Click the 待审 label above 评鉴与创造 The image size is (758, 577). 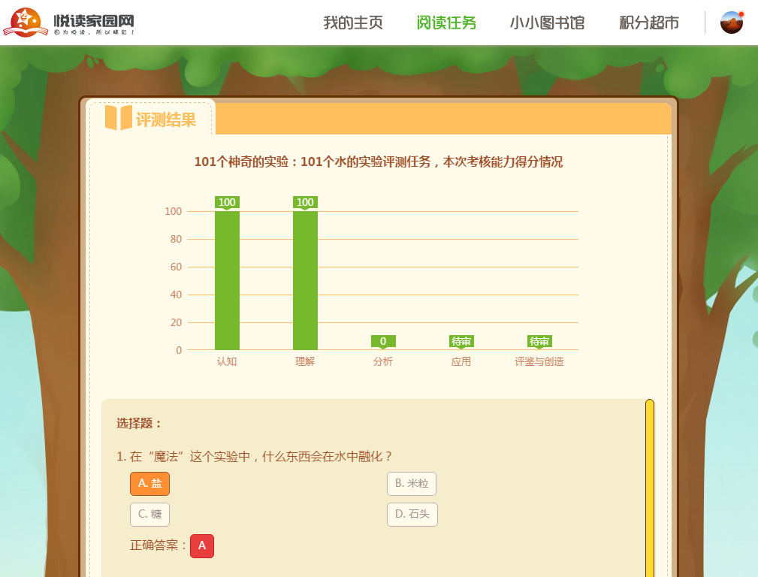tap(539, 341)
